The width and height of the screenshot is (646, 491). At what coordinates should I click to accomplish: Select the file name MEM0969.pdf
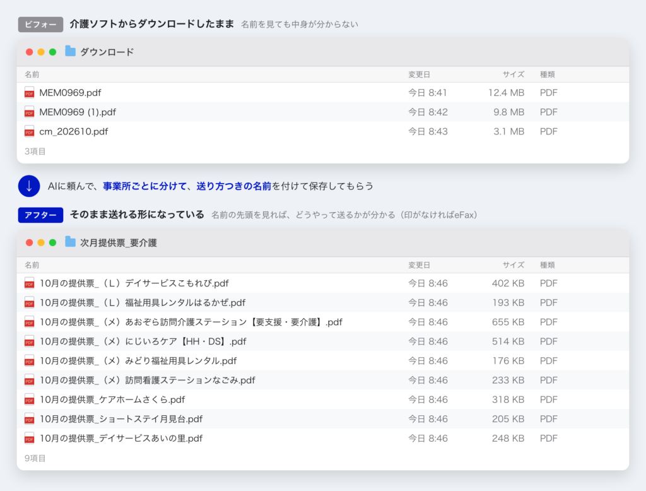(70, 93)
